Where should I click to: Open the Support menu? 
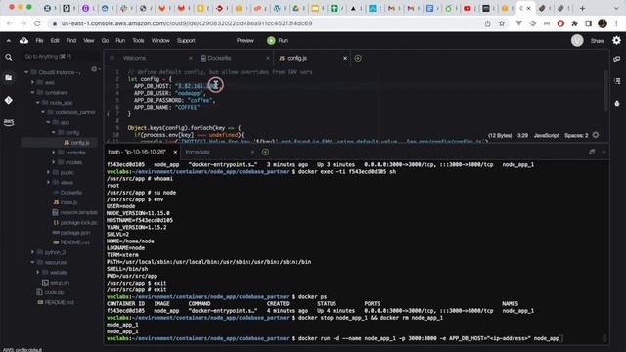[186, 41]
